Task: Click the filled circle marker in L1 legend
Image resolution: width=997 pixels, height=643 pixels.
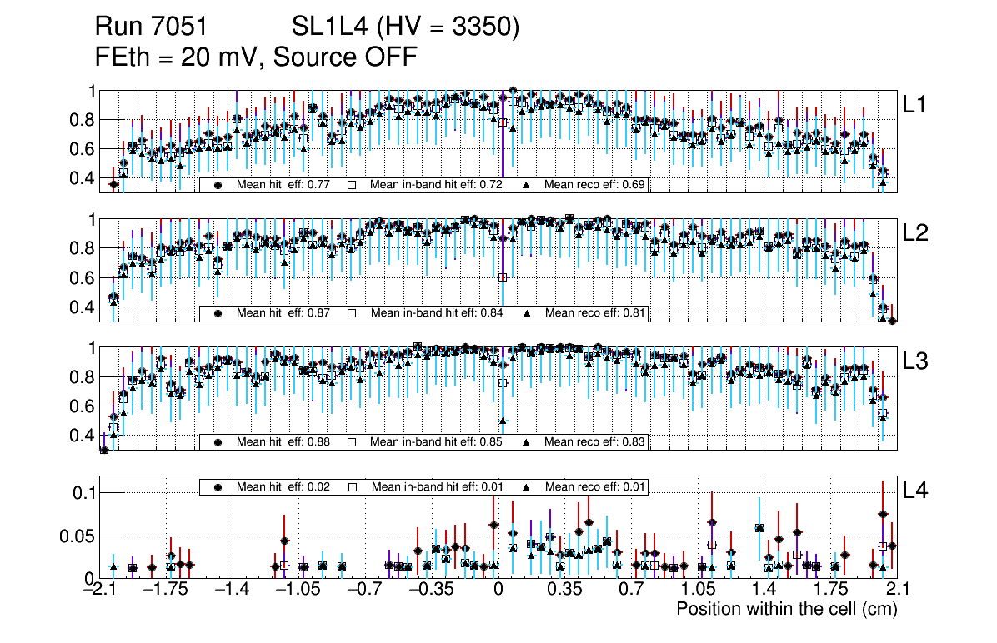Action: point(218,185)
